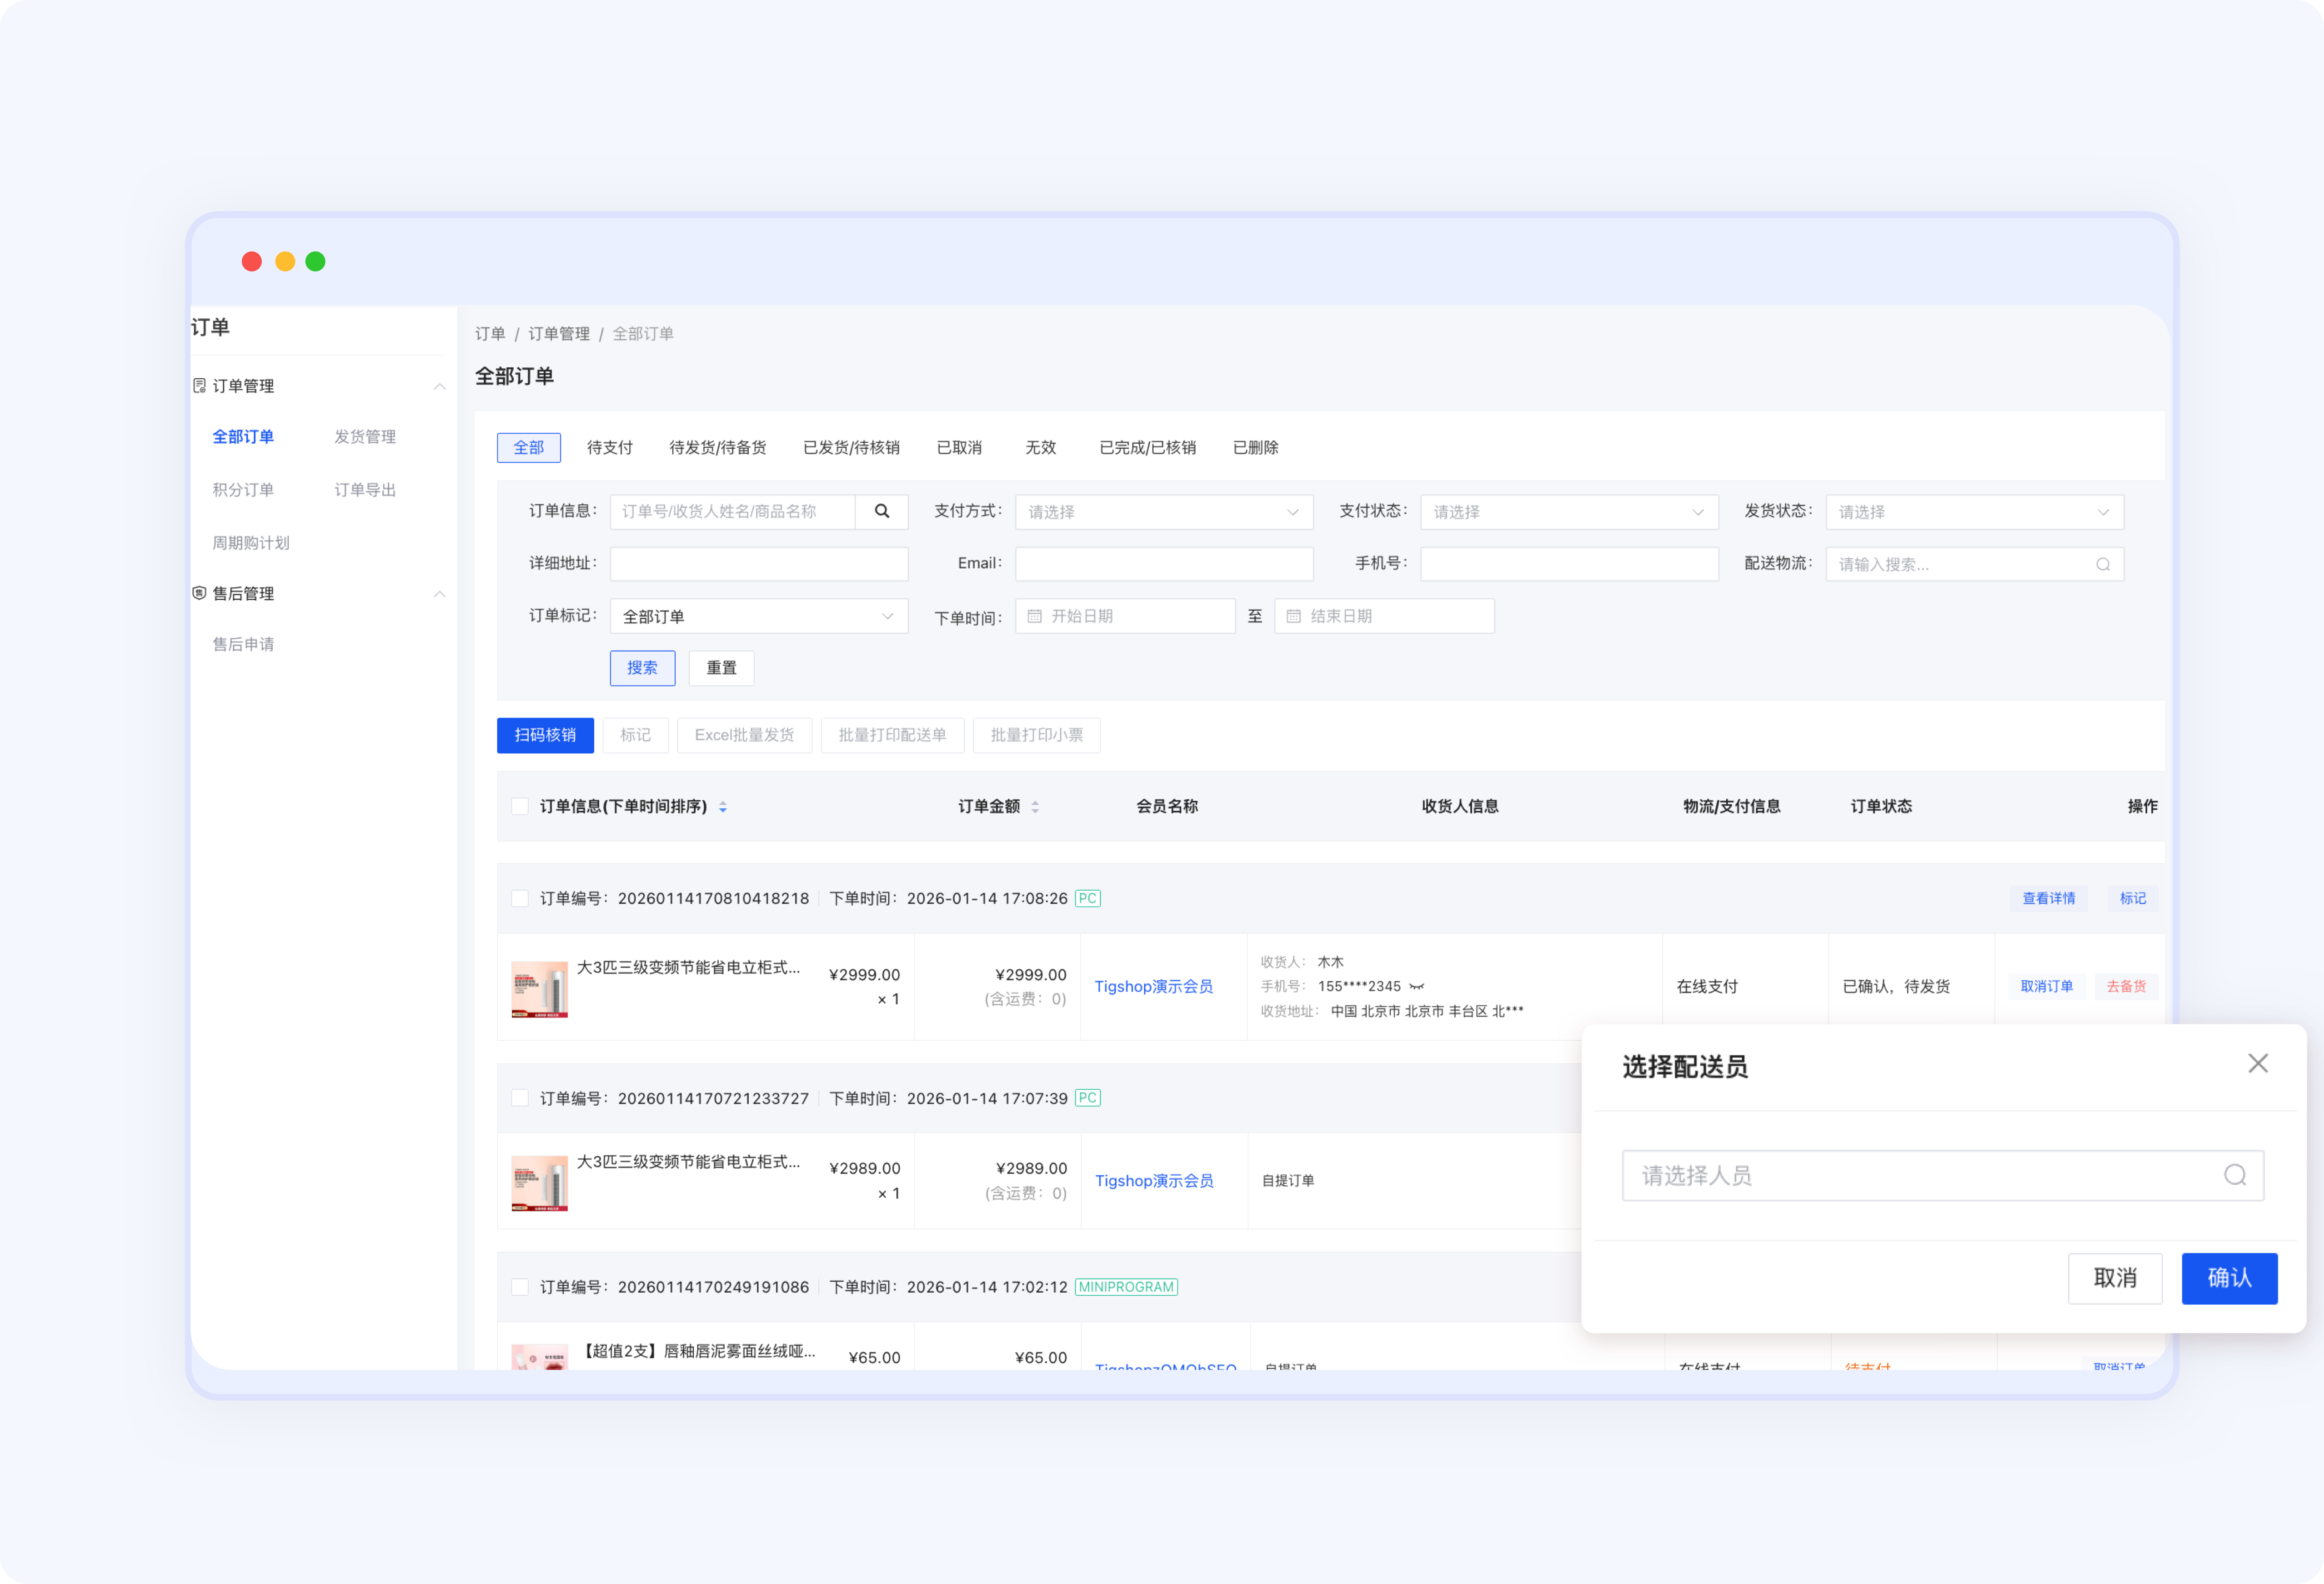The width and height of the screenshot is (2324, 1584).
Task: Collapse the 订单管理 sidebar section
Action: pos(439,386)
